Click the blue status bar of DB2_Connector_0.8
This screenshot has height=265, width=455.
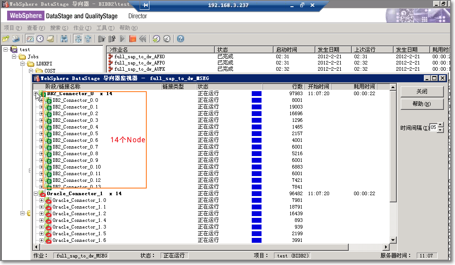pos(257,154)
